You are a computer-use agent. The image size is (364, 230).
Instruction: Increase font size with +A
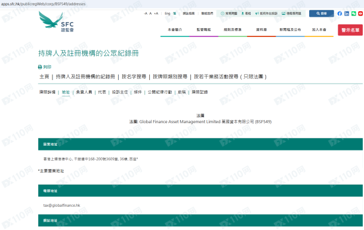coord(156,14)
